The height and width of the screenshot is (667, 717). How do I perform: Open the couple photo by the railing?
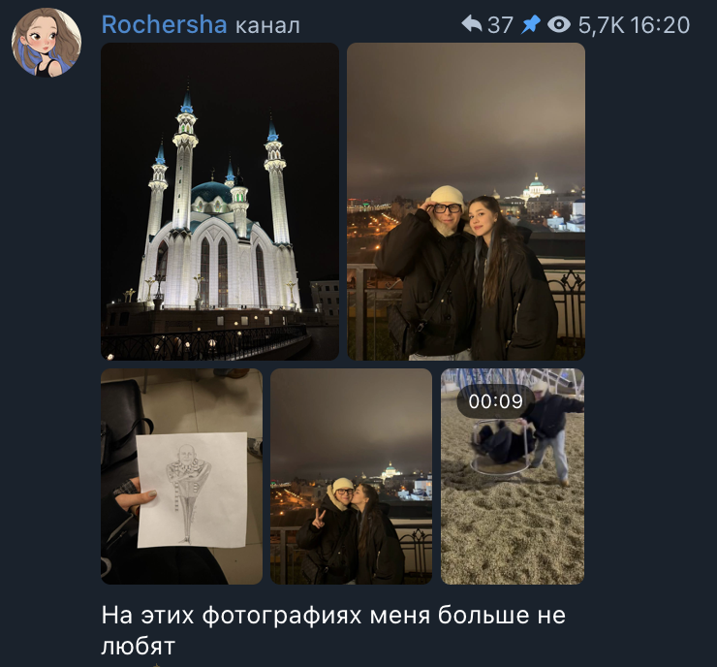tap(466, 202)
